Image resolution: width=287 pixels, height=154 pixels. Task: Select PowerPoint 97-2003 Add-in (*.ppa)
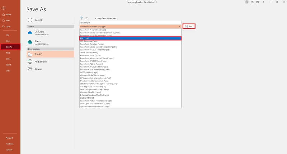pyautogui.click(x=130, y=67)
